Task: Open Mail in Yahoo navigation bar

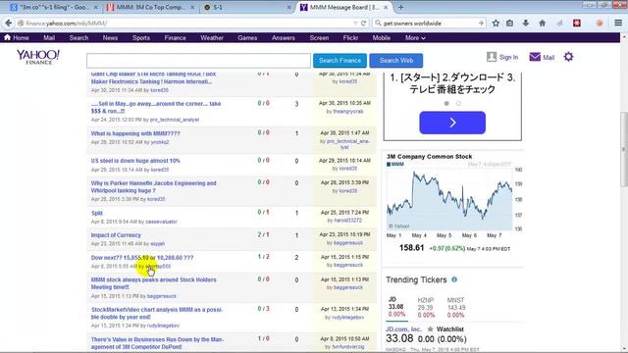Action: click(x=49, y=37)
